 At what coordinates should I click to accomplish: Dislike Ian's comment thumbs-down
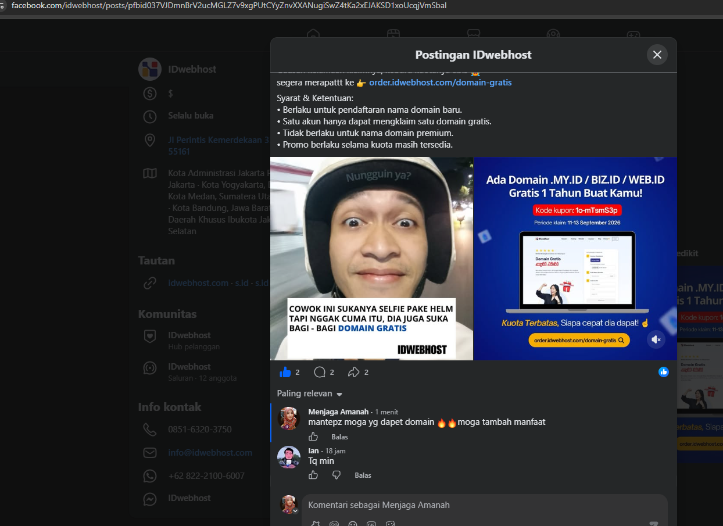tap(337, 475)
